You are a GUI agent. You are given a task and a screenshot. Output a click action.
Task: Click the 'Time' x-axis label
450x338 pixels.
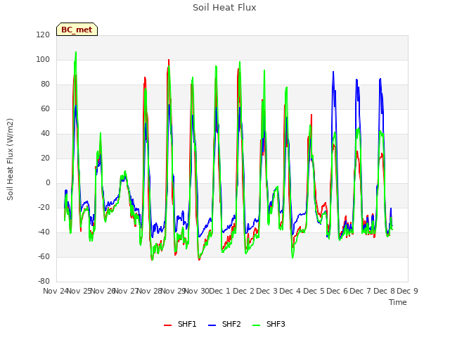[398, 302]
